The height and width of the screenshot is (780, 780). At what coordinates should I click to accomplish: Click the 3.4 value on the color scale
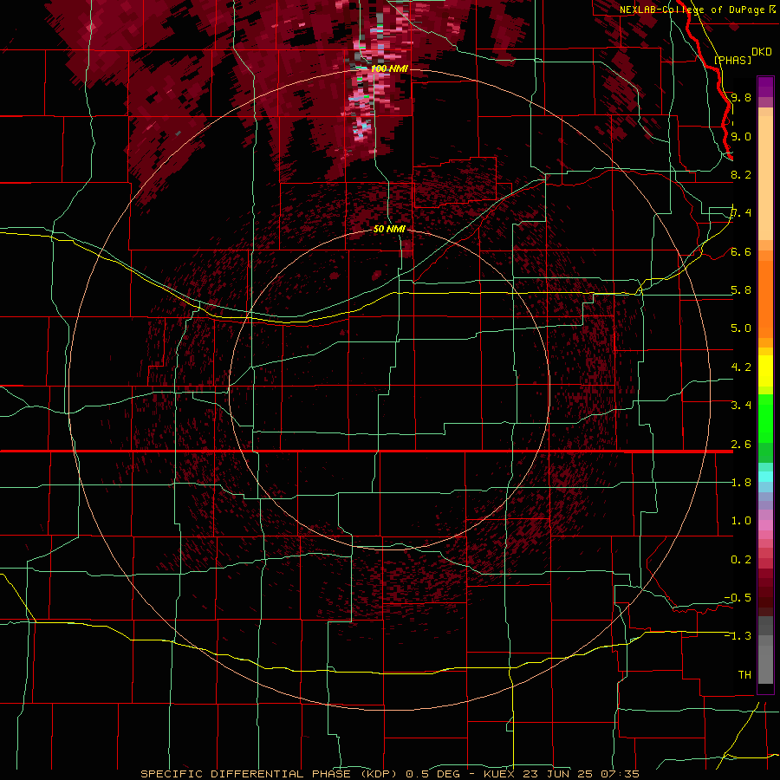click(x=741, y=406)
